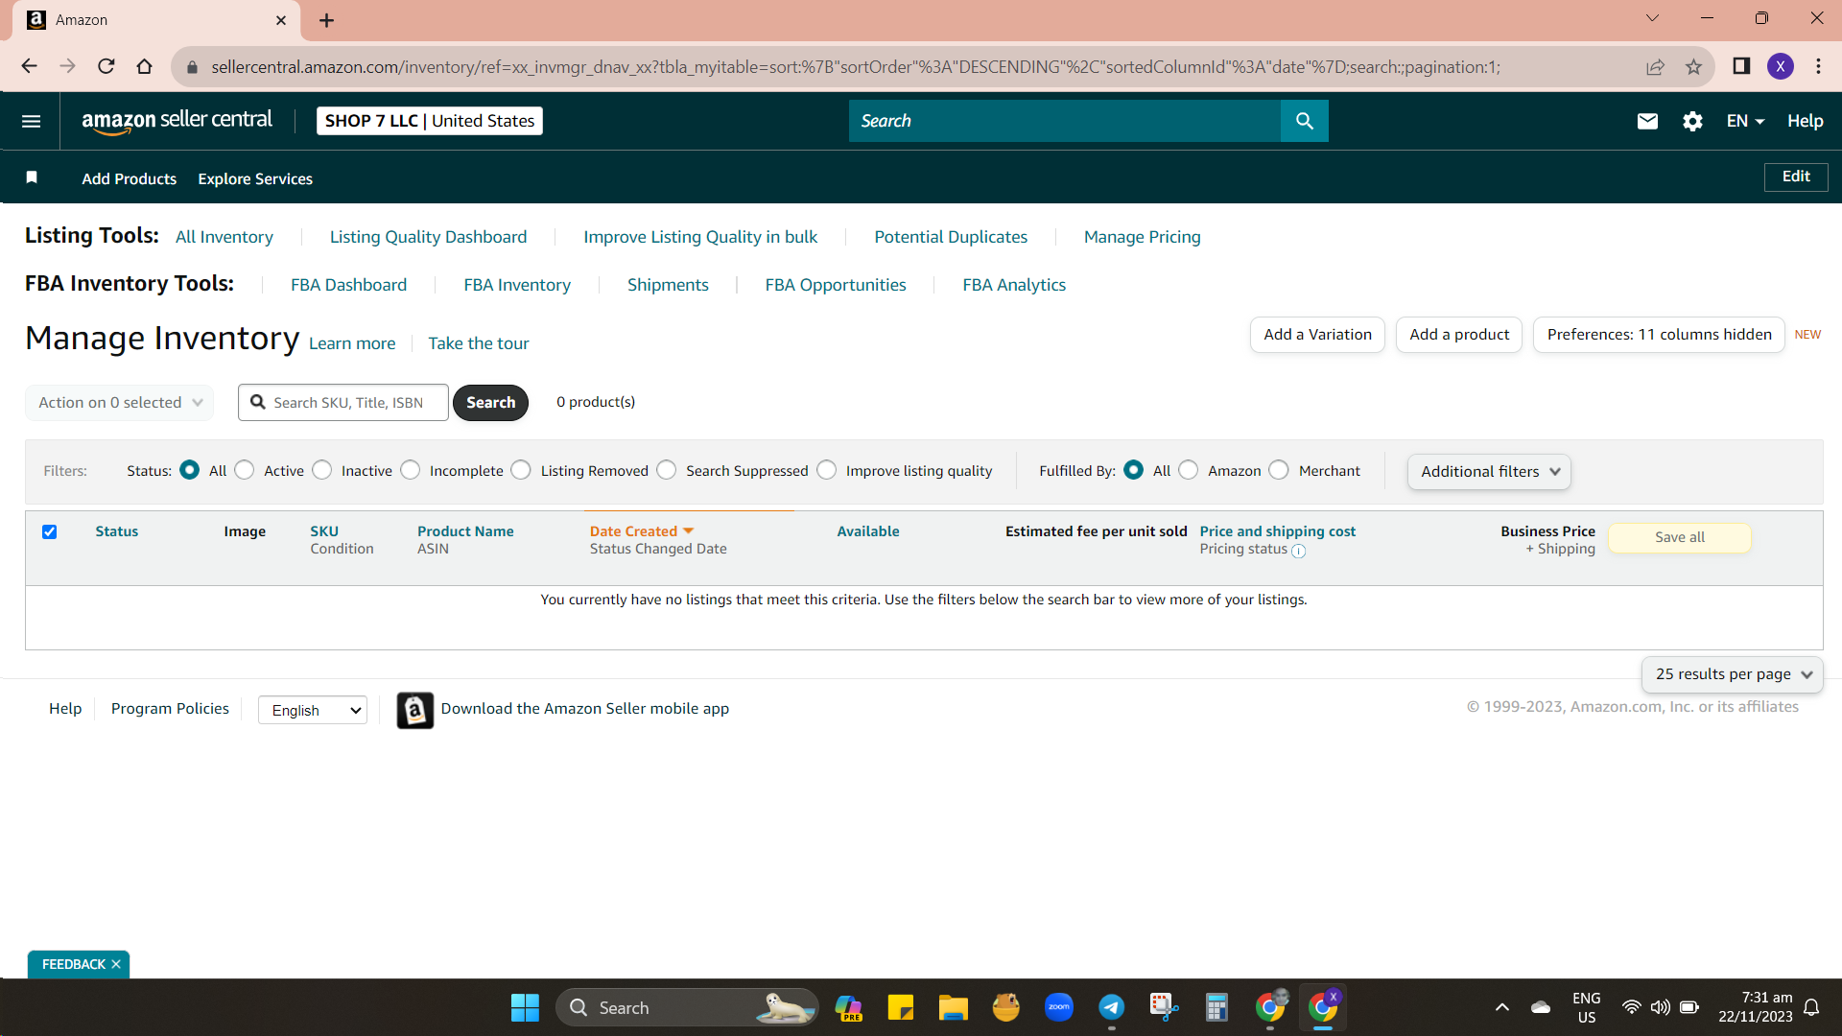Open the SHOP 7 LLC account switcher
The image size is (1842, 1036).
430,121
